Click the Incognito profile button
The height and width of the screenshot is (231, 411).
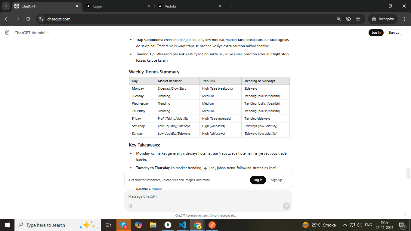(x=383, y=19)
